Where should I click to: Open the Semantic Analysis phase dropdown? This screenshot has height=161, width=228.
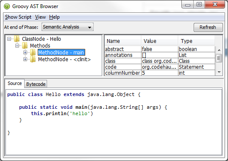coord(67,27)
